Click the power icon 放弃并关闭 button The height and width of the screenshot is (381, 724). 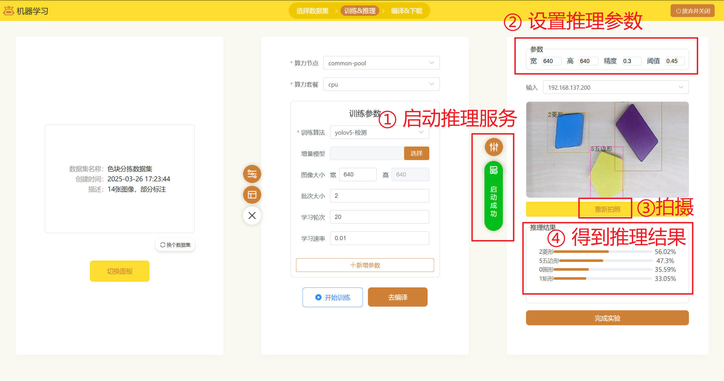coord(692,11)
